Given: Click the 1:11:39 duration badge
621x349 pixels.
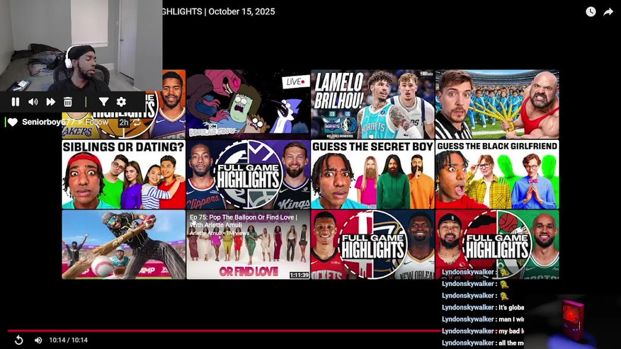Looking at the screenshot, I should point(299,275).
